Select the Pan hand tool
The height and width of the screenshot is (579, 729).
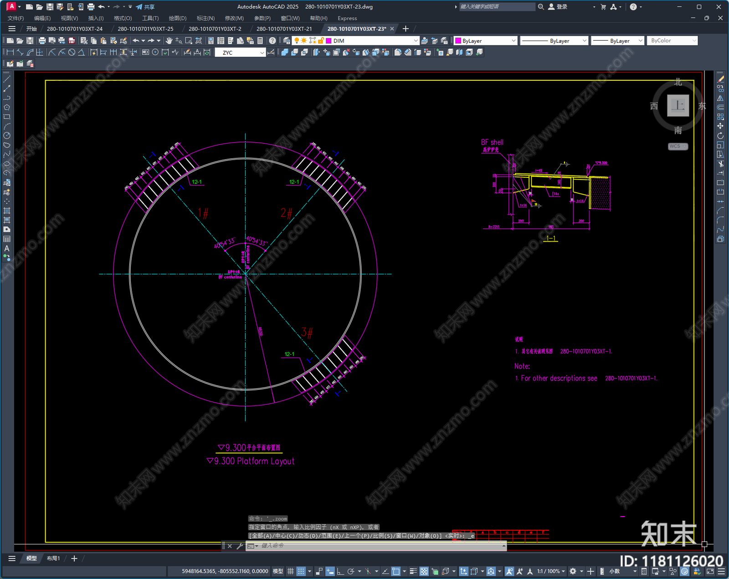(x=169, y=41)
